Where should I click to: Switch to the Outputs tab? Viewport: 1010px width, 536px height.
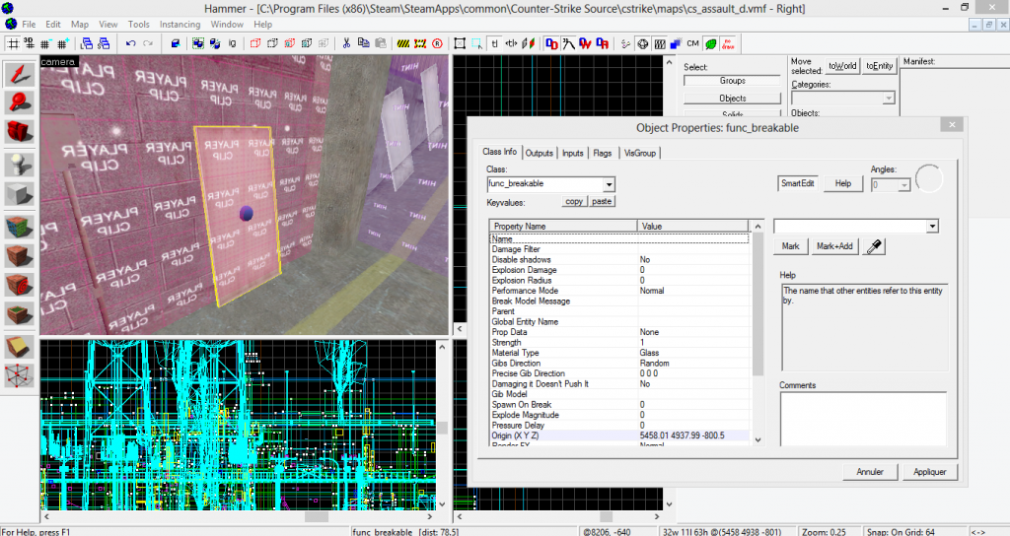(540, 153)
